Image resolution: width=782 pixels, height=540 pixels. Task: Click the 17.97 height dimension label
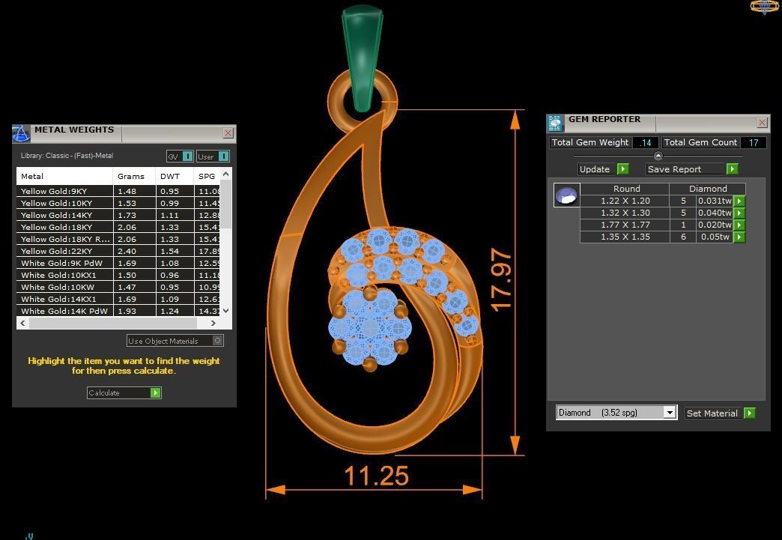click(x=501, y=279)
